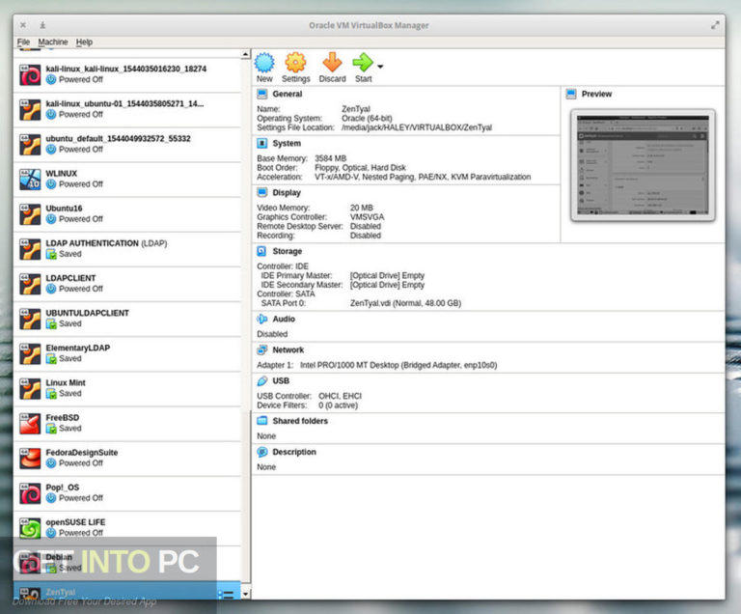Select the UBUNTULDAPCLIENT VM icon

pos(30,320)
